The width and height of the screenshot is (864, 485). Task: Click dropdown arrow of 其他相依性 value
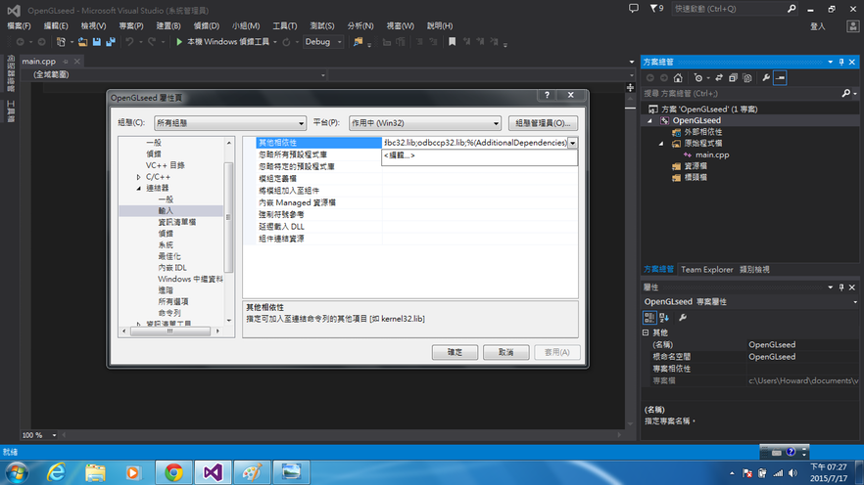pyautogui.click(x=573, y=143)
